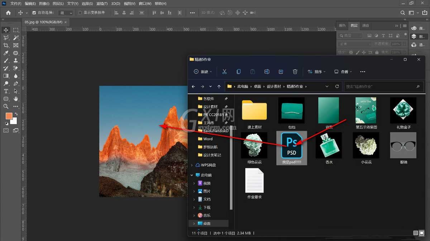
Task: Switch to 通道 panel tab
Action: click(365, 25)
